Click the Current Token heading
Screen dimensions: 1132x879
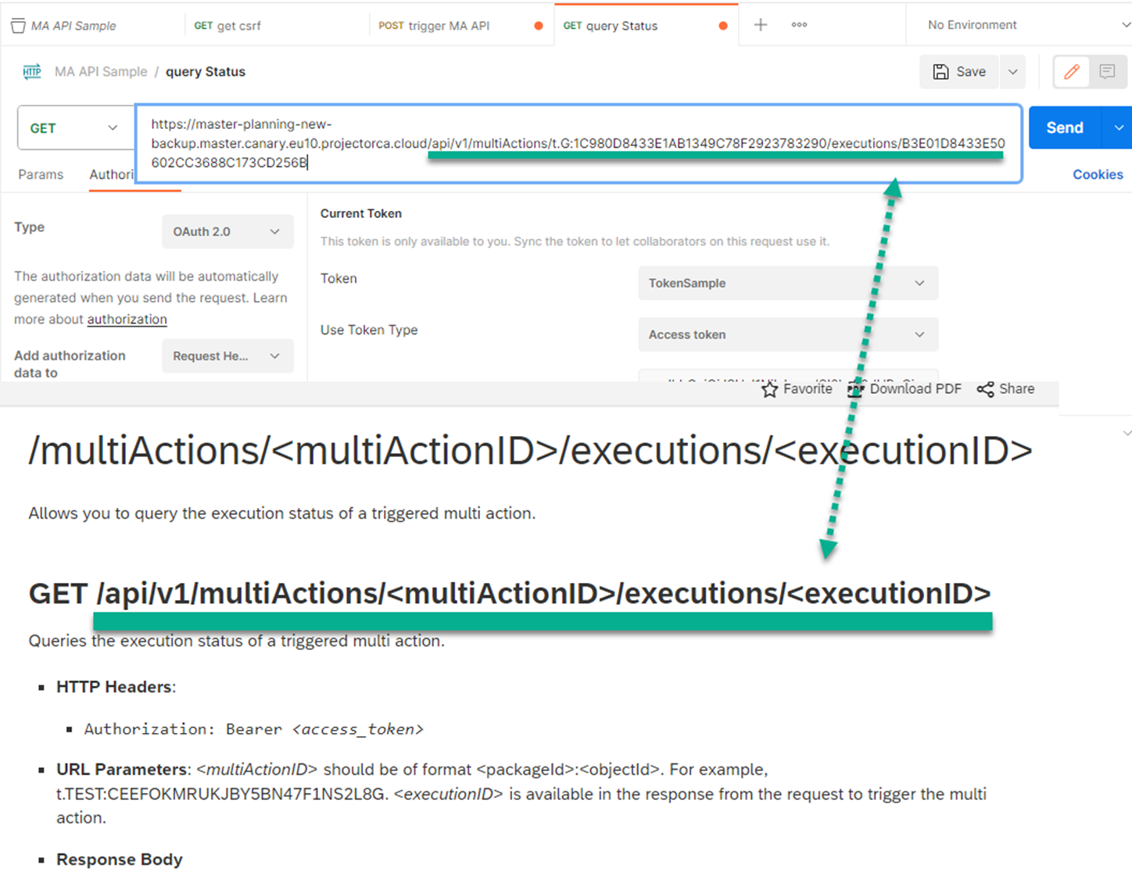click(361, 214)
